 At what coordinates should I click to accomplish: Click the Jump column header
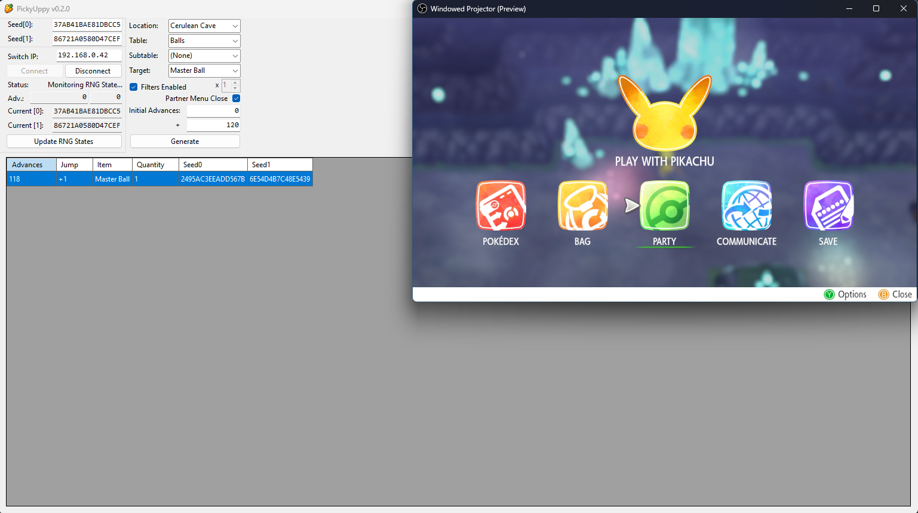coord(75,165)
